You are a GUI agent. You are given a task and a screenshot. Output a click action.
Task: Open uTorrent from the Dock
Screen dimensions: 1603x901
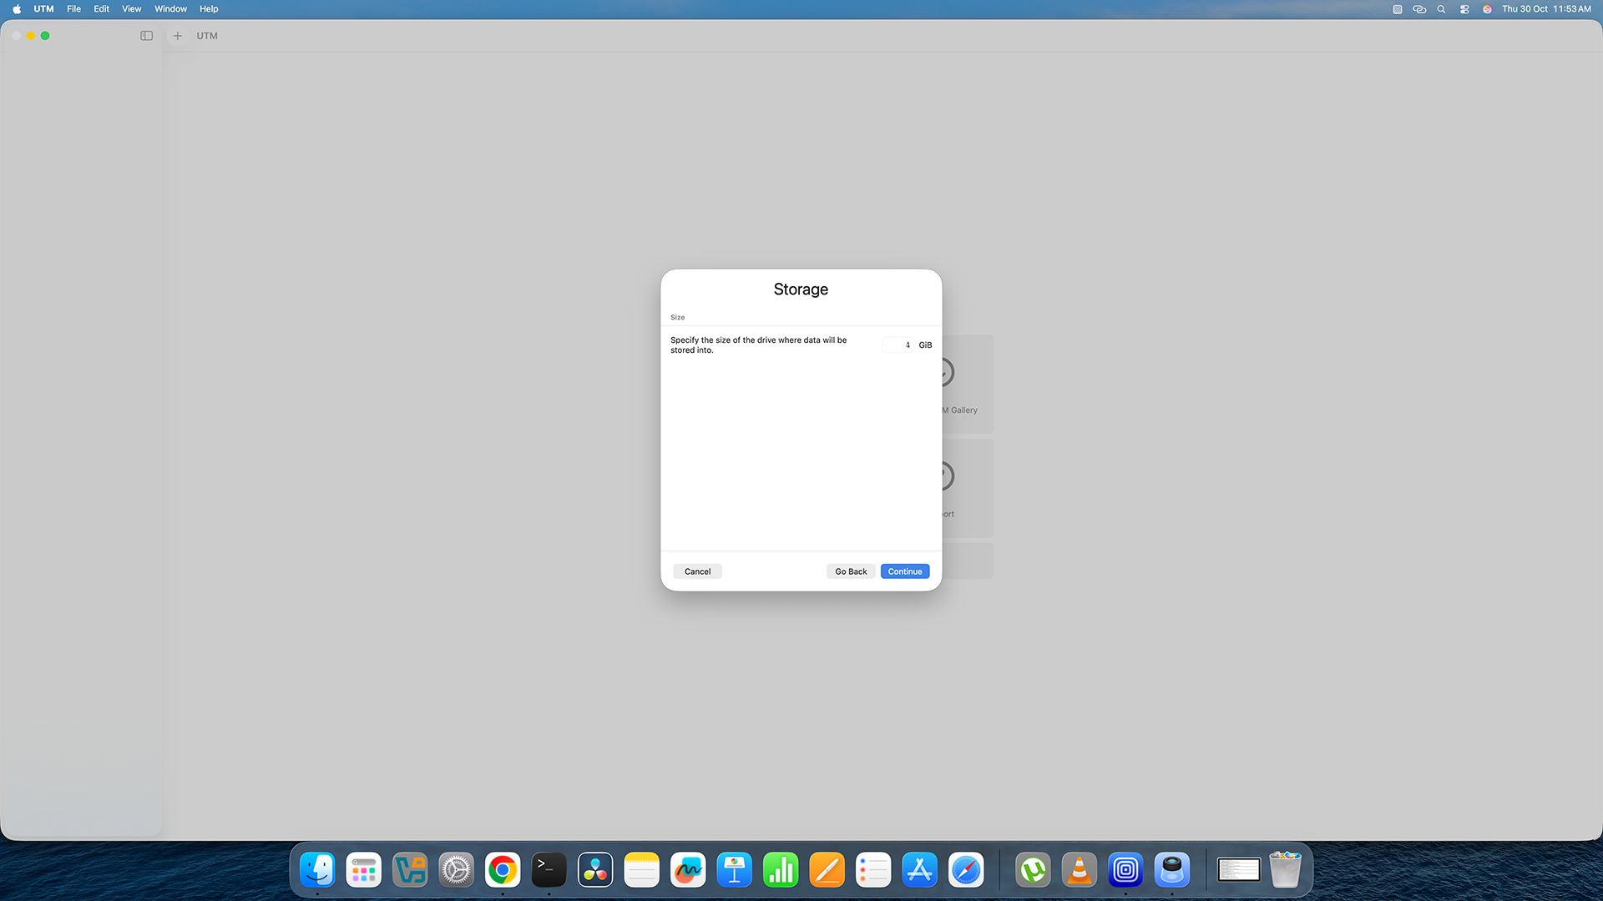click(1033, 869)
